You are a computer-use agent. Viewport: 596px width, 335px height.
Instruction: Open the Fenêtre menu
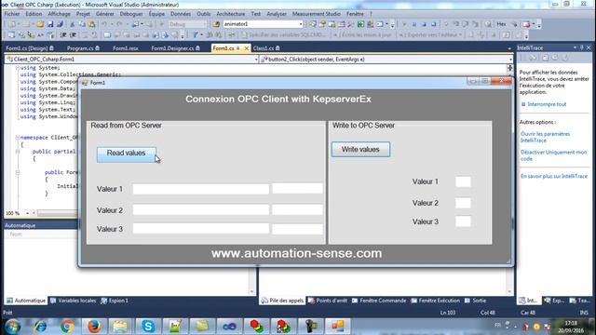[355, 14]
